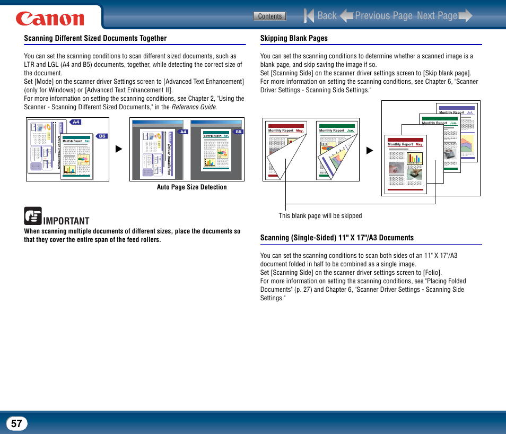The width and height of the screenshot is (506, 434).
Task: Go to Next Page link
Action: (437, 15)
